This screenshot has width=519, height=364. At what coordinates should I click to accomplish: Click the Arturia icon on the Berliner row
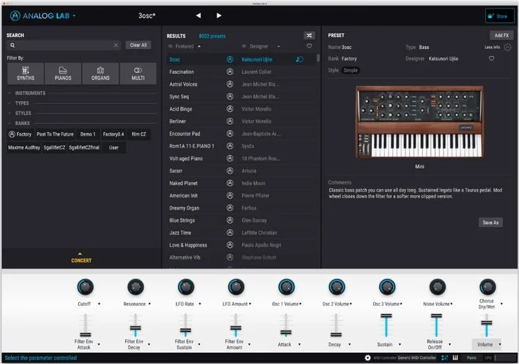230,121
